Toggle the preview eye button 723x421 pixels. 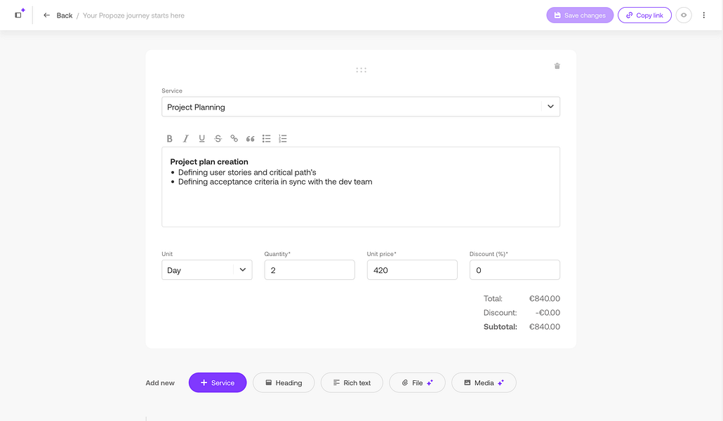pos(684,15)
